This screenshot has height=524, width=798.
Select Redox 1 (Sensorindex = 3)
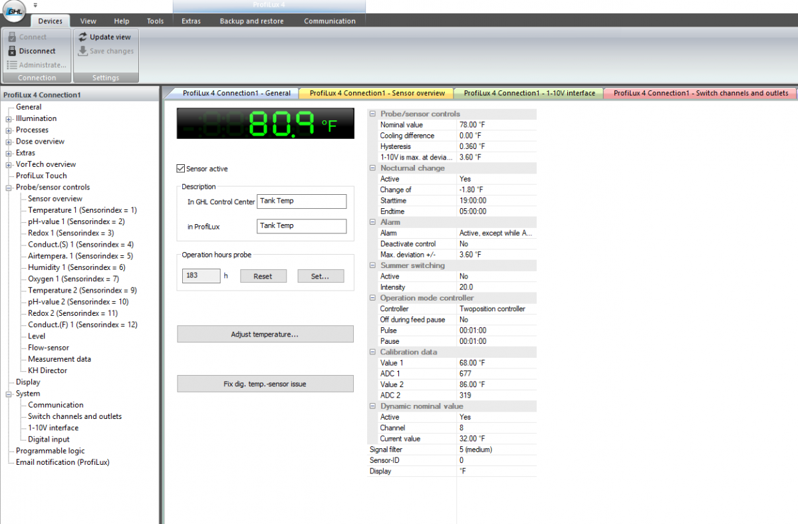[71, 233]
